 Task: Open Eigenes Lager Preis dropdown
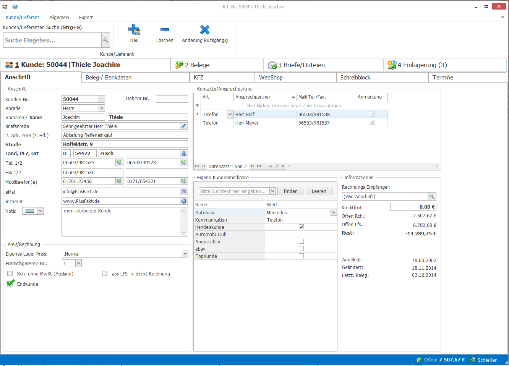185,254
